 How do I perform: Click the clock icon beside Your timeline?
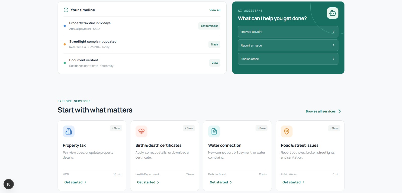pyautogui.click(x=66, y=10)
